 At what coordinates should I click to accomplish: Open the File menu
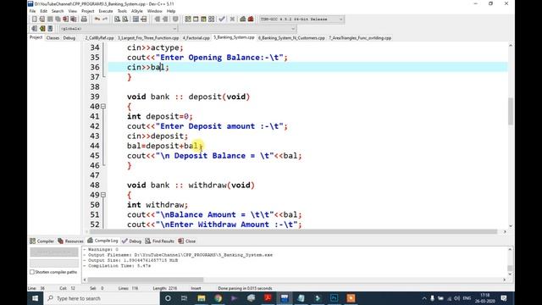click(x=32, y=11)
